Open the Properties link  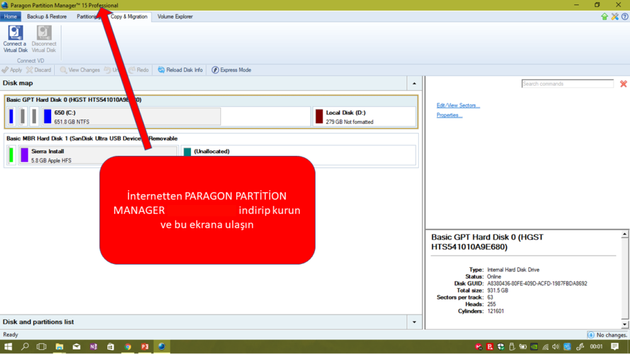(449, 115)
